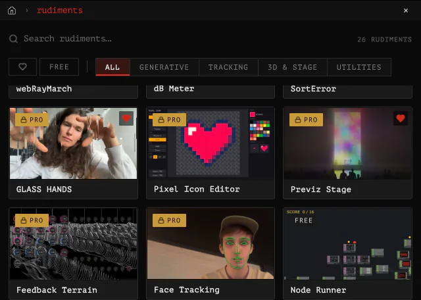Open the Node Runner card thumbnail
The width and height of the screenshot is (421, 300).
coord(348,243)
